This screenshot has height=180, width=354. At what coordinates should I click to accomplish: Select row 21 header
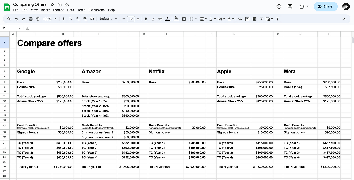coord(4,143)
